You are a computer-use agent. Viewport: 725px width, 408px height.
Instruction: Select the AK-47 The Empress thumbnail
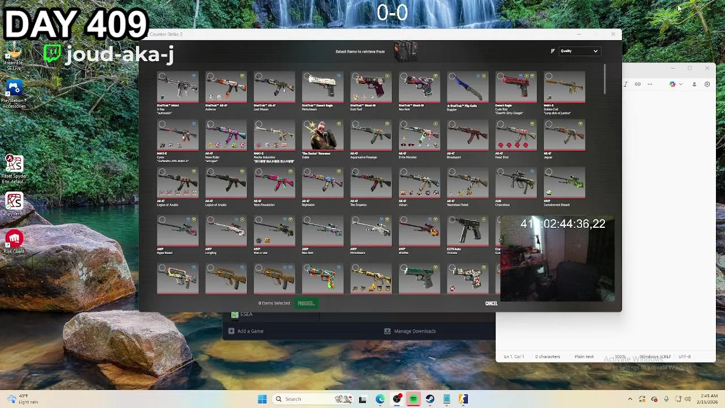(x=371, y=183)
